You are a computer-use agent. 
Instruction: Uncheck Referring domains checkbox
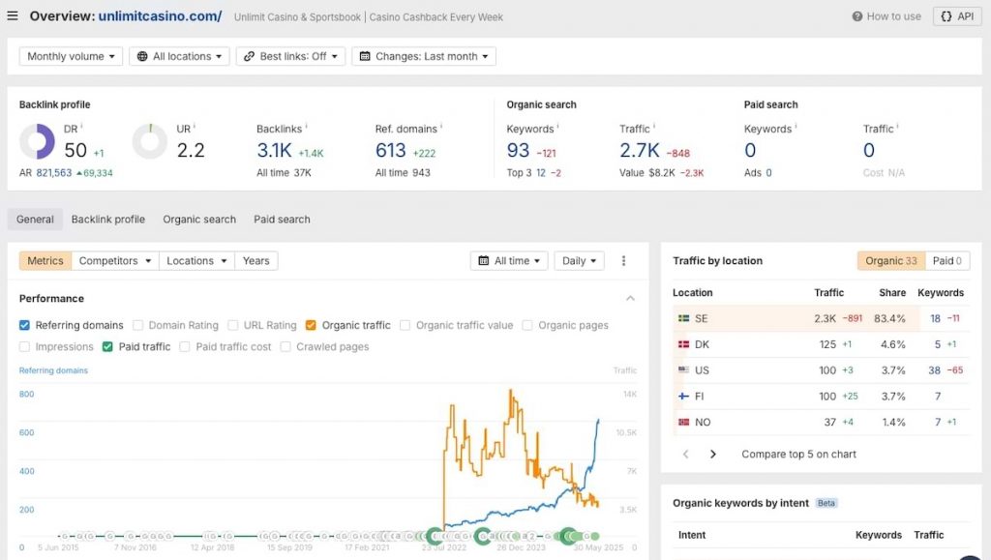(24, 325)
